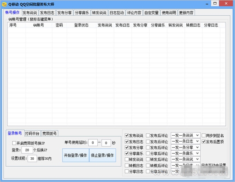Switch to the 登录帐号 sub-tab

[15, 133]
